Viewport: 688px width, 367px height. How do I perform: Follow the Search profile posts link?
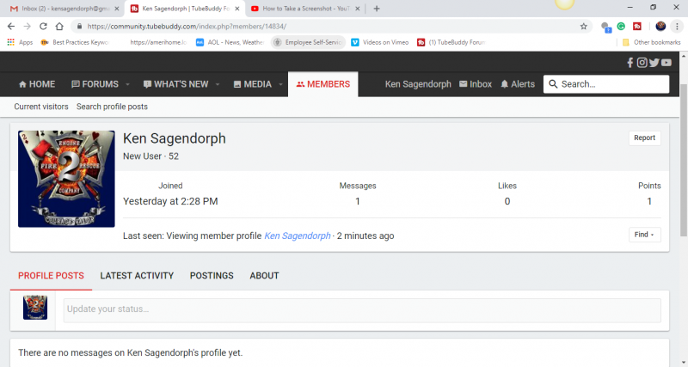coord(112,107)
